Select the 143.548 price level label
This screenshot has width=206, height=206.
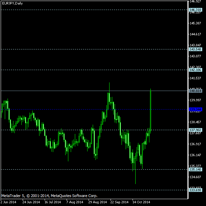(195, 49)
